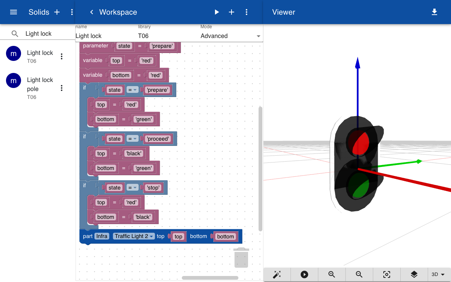Click the search magnifier icon
Screen dimensions: 451x282
15,34
